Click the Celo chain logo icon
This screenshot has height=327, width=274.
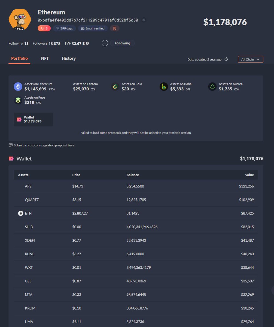point(115,87)
